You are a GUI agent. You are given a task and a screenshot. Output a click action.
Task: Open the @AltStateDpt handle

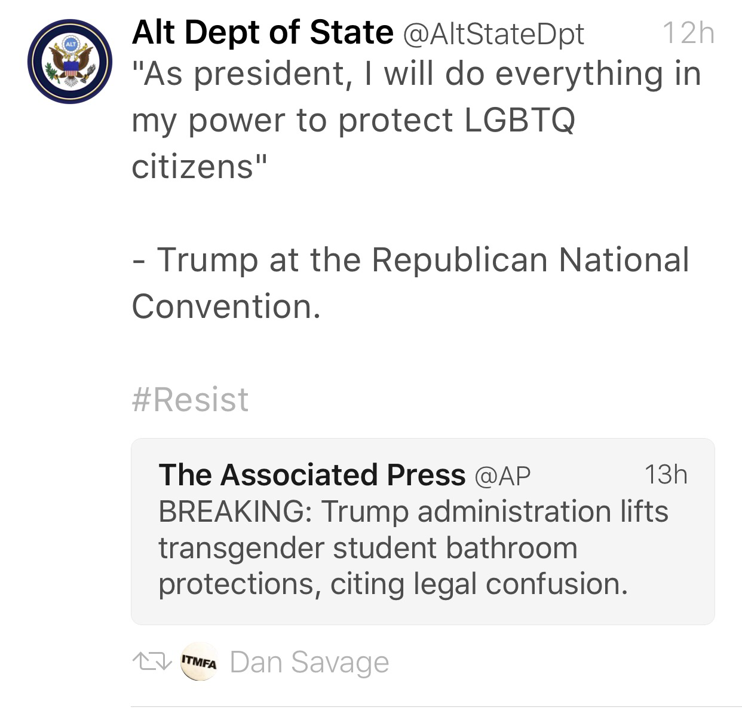coord(494,35)
